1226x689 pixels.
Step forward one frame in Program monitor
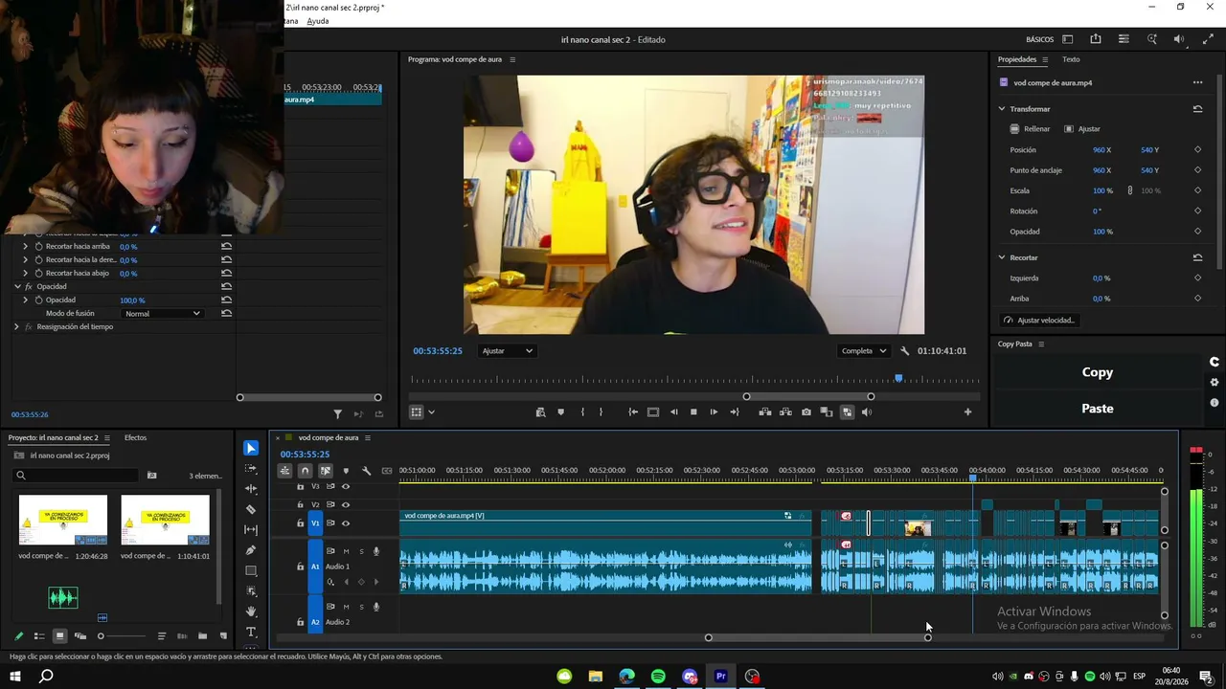714,412
